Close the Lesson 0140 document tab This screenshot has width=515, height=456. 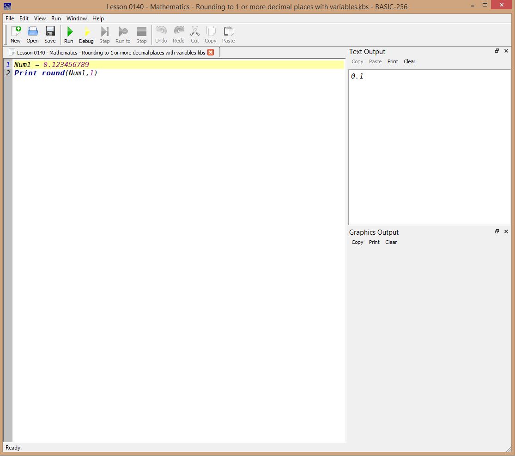(x=211, y=53)
